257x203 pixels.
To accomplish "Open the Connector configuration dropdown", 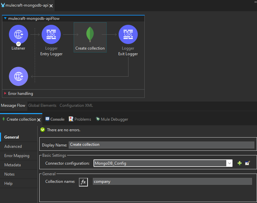I will tap(229, 163).
